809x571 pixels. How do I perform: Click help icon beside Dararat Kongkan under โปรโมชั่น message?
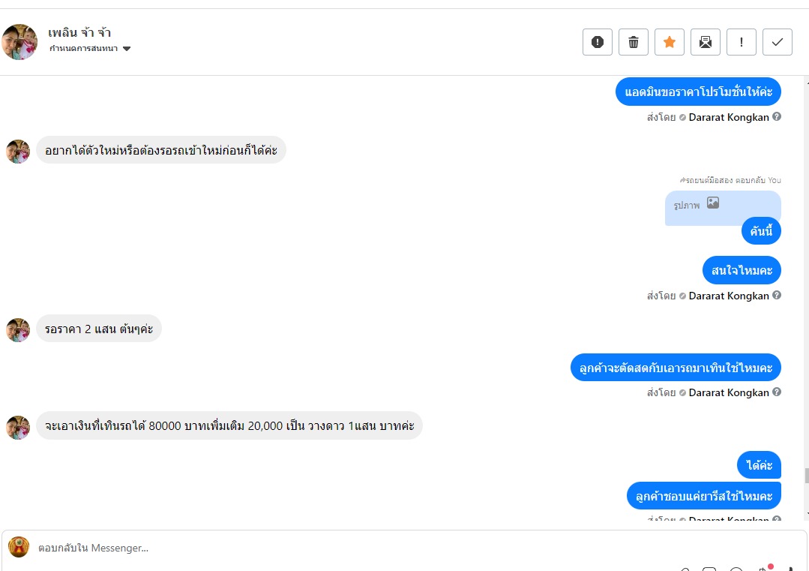click(777, 117)
